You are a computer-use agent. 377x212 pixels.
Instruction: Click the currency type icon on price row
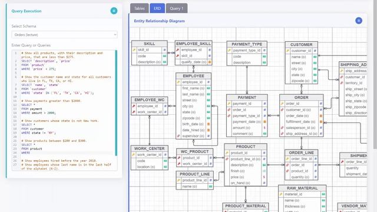[264, 177]
